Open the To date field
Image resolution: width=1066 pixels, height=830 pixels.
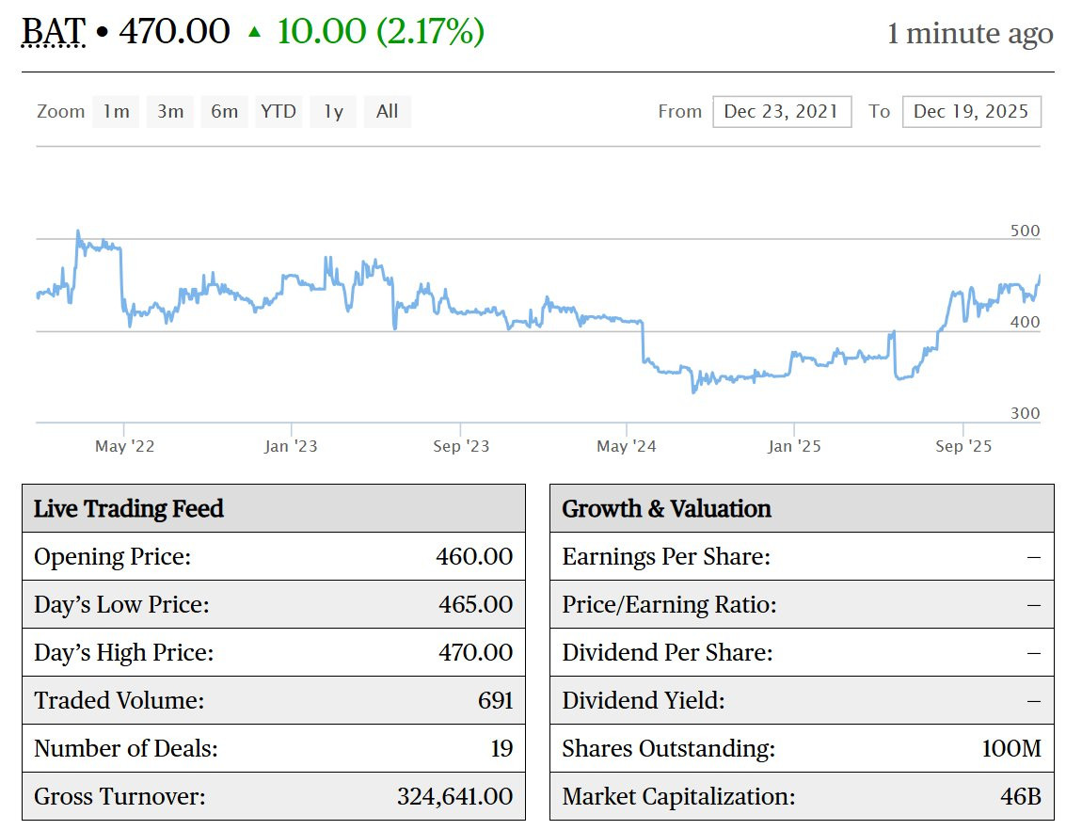[x=971, y=112]
